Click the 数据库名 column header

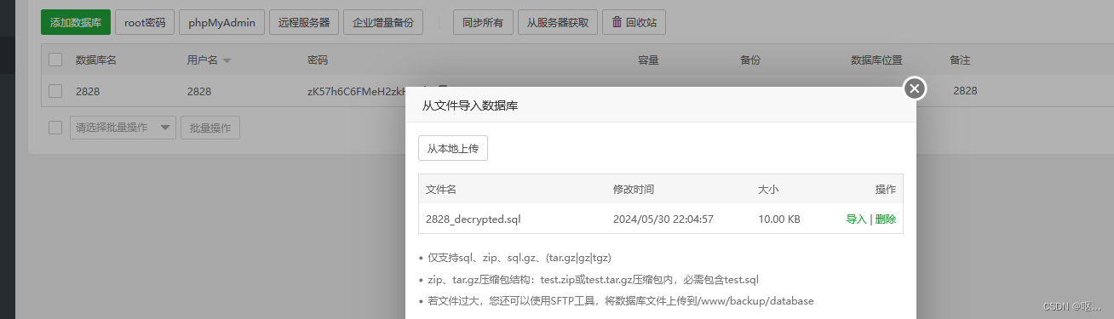pos(96,60)
